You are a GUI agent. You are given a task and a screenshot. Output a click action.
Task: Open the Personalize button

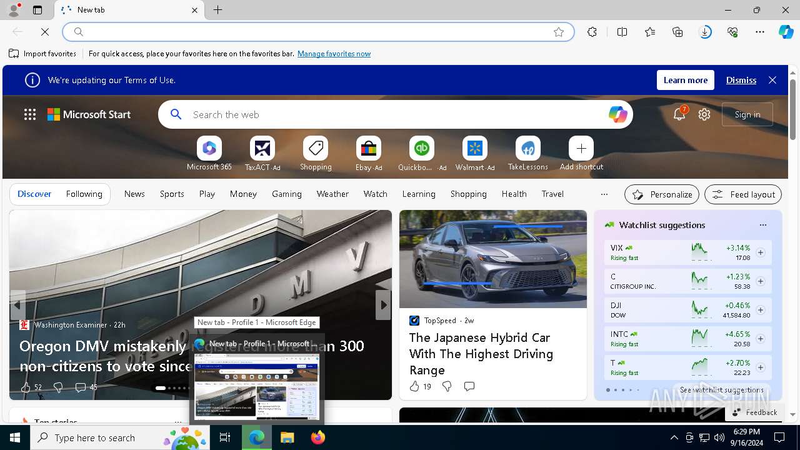[662, 194]
